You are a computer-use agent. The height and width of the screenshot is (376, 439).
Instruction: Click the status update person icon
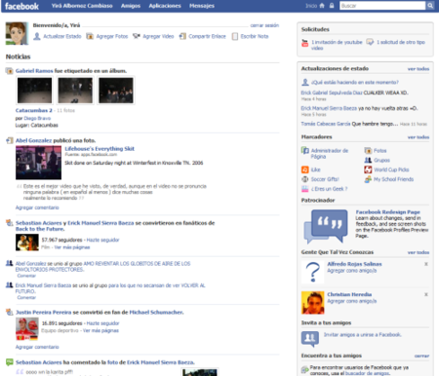pos(305,82)
